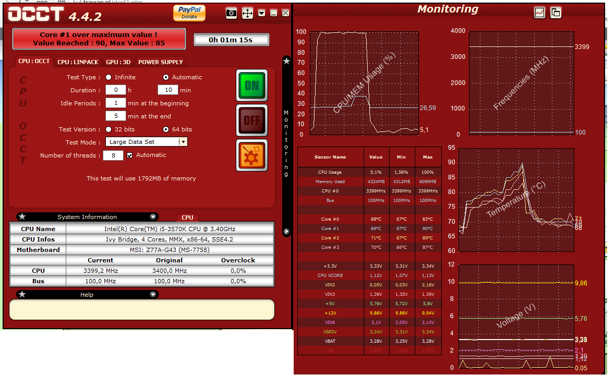Viewport: 615px width, 375px height.
Task: Click the elapsed time 0h 01m 15s display
Action: (231, 40)
